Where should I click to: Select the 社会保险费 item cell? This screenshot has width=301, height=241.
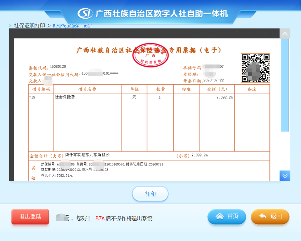coord(65,97)
